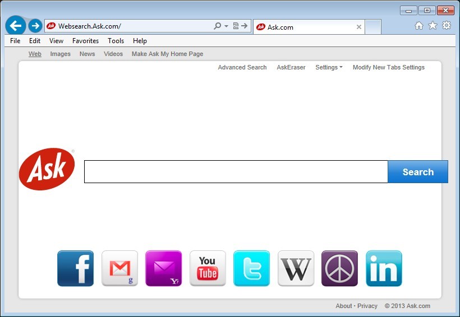Click the red Ask logo
The height and width of the screenshot is (317, 460).
(x=47, y=169)
